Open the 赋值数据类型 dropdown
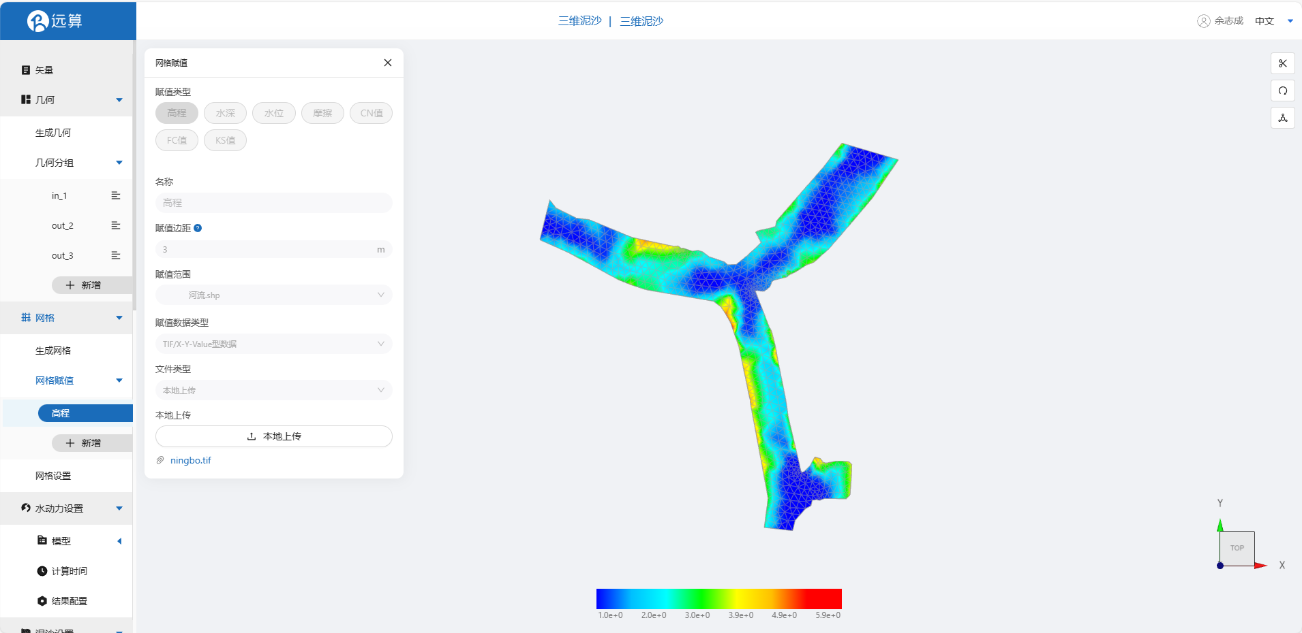The image size is (1302, 633). (274, 344)
